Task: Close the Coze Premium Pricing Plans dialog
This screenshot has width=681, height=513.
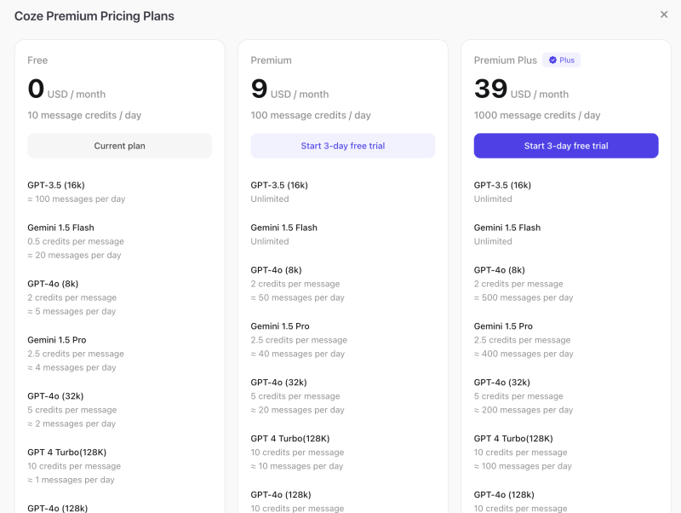Action: click(664, 14)
